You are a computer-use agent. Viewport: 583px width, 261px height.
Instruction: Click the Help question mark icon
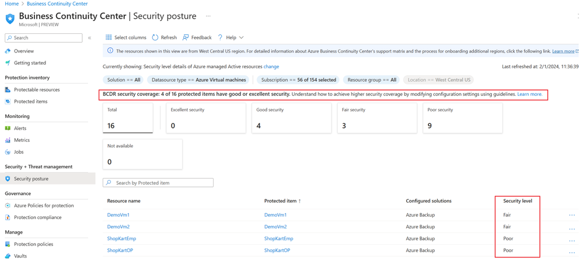(220, 37)
